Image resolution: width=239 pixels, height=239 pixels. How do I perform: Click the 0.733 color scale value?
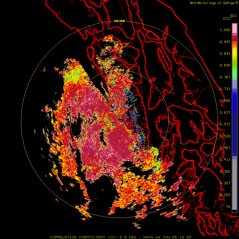[225, 89]
